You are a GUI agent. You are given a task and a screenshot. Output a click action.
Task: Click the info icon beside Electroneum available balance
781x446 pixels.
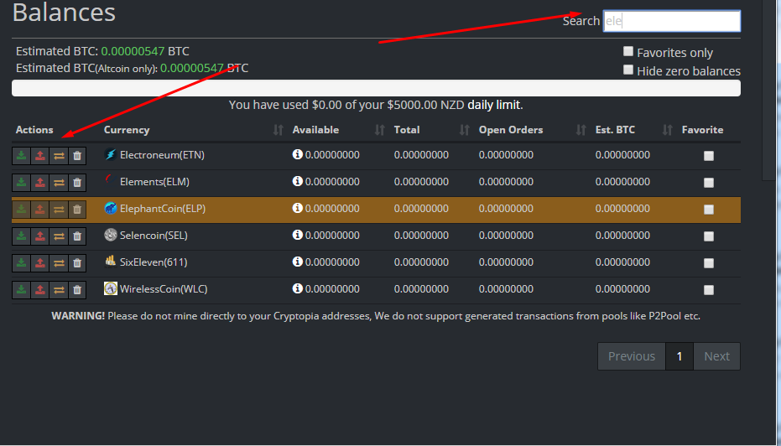click(x=297, y=155)
